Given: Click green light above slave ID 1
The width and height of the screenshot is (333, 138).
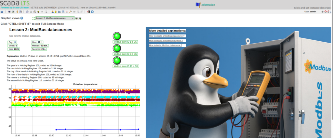Looking at the screenshot, I should click(x=117, y=36).
